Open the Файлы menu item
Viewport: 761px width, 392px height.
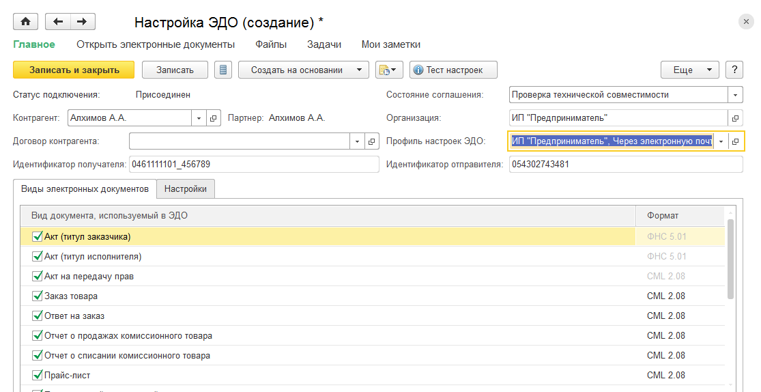pos(271,44)
